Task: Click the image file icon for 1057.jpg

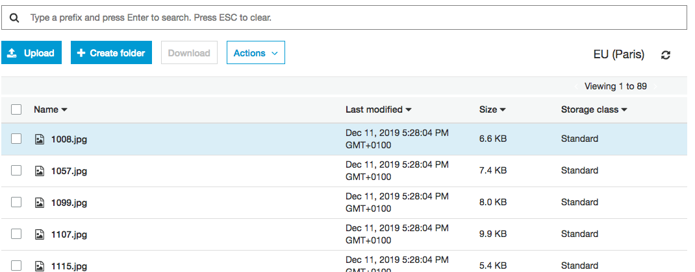Action: (39, 171)
